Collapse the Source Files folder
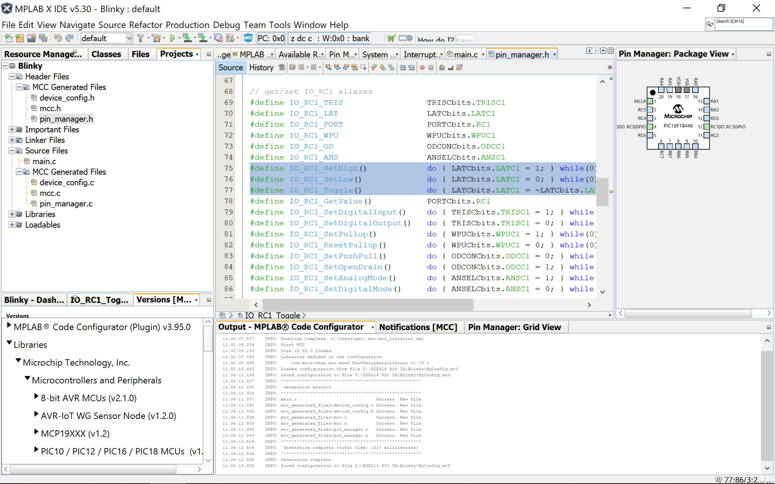The width and height of the screenshot is (775, 484). pyautogui.click(x=12, y=151)
